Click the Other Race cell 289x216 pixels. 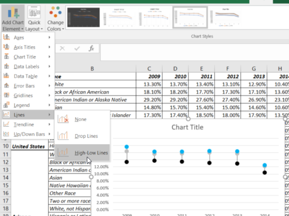(x=70, y=193)
